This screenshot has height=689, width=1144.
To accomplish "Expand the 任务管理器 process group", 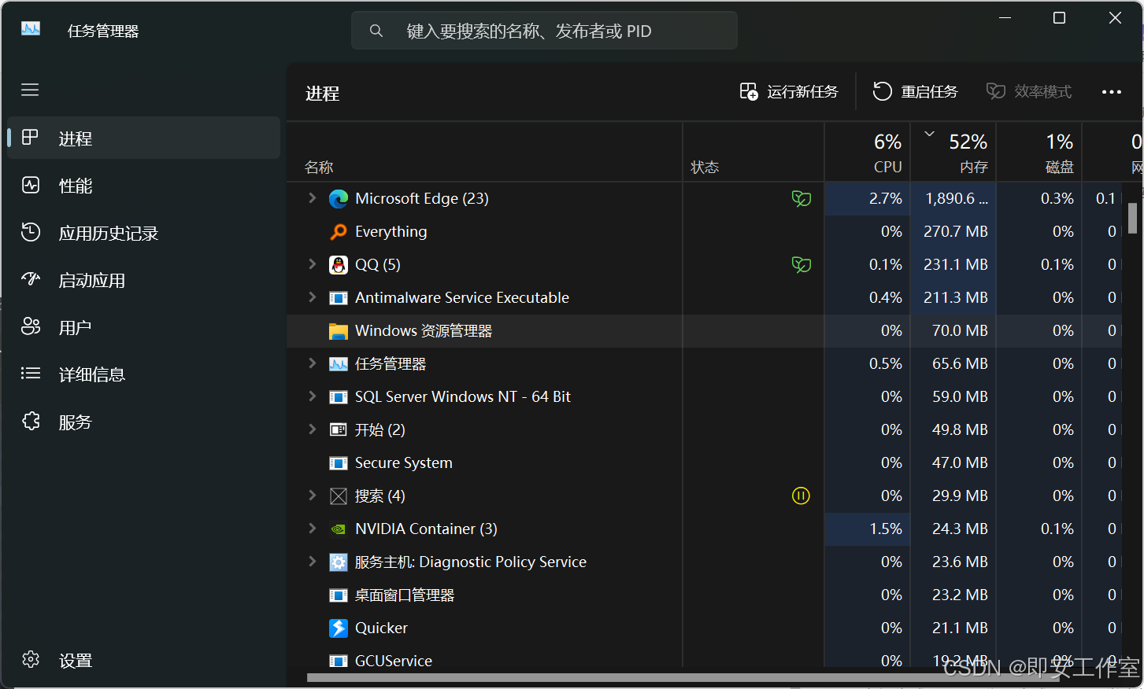I will (312, 363).
